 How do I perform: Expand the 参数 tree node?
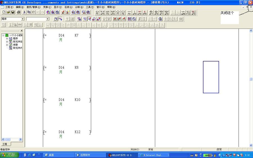[x=7, y=45]
